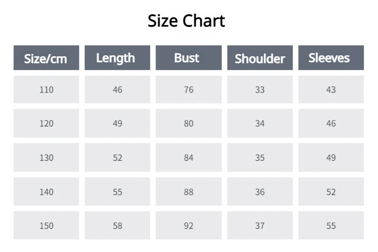378x252 pixels.
Task: Select the Shoulder value 37 cell
Action: tap(260, 226)
